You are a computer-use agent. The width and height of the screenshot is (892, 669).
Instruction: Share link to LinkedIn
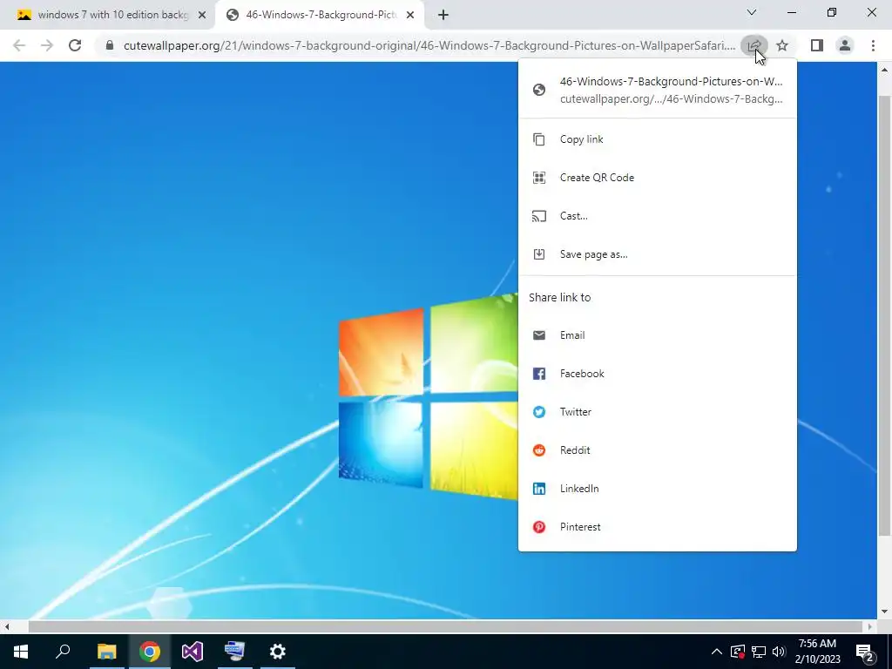click(657, 489)
